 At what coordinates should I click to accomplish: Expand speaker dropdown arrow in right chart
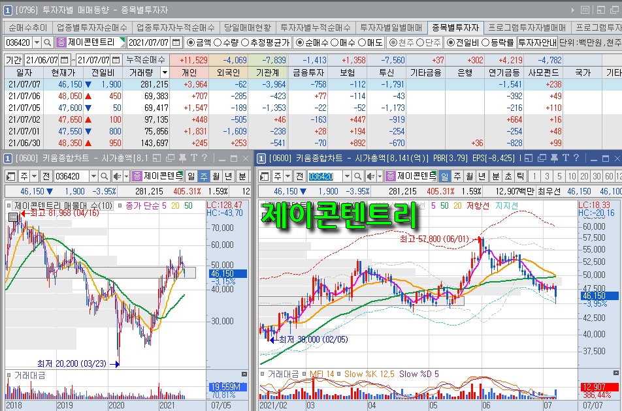[x=380, y=176]
